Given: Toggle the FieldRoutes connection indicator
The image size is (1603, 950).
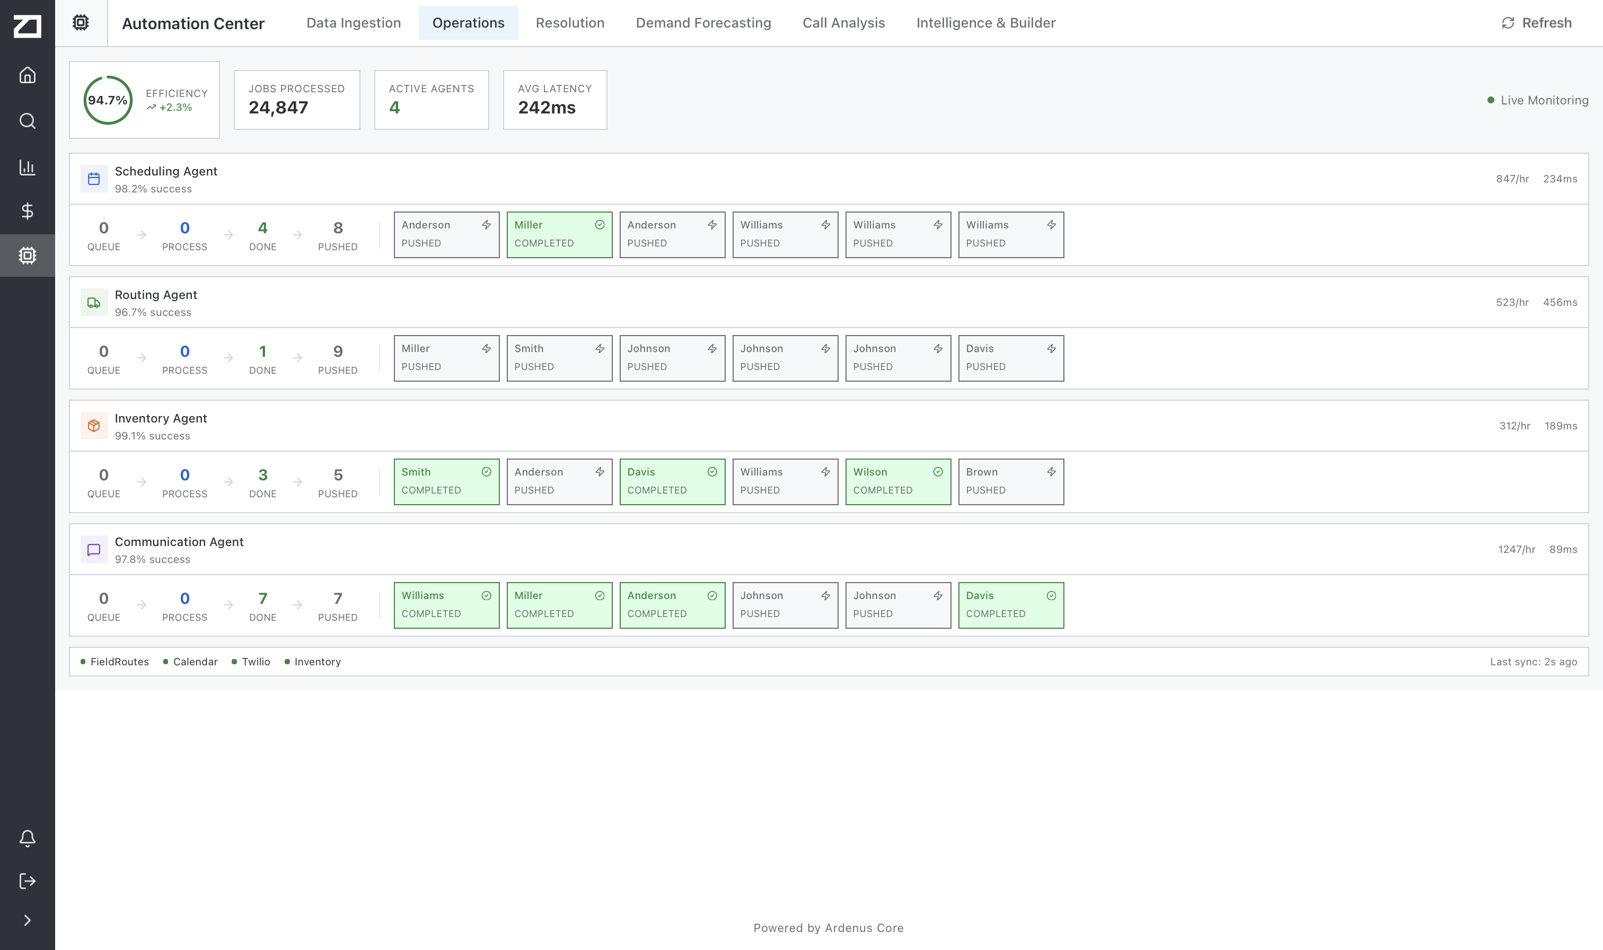Looking at the screenshot, I should (x=83, y=661).
